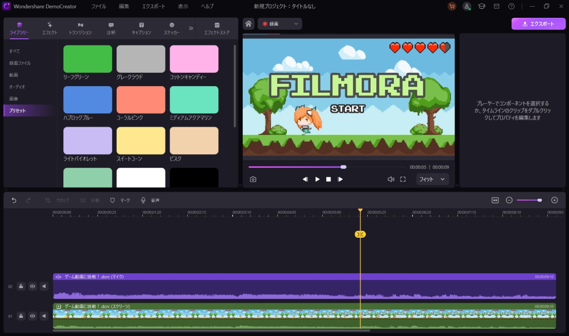Open the 録画 dropdown menu
Viewport: 569px width, 336px height.
pos(279,24)
